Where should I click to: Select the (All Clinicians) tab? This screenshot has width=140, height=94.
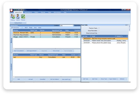15,28
